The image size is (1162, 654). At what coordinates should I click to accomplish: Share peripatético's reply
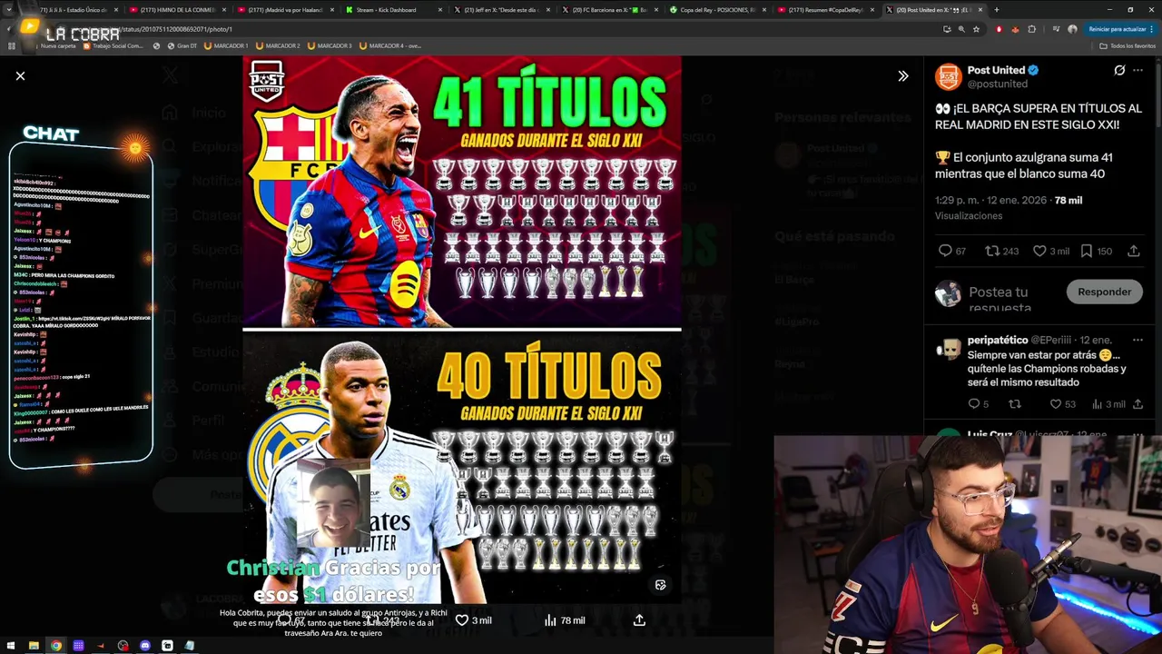point(1137,404)
